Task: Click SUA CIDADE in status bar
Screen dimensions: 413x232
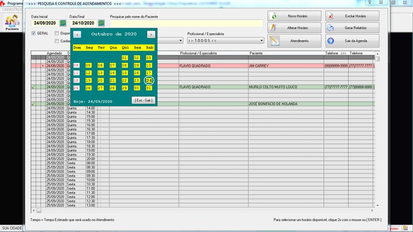Action: [x=12, y=228]
